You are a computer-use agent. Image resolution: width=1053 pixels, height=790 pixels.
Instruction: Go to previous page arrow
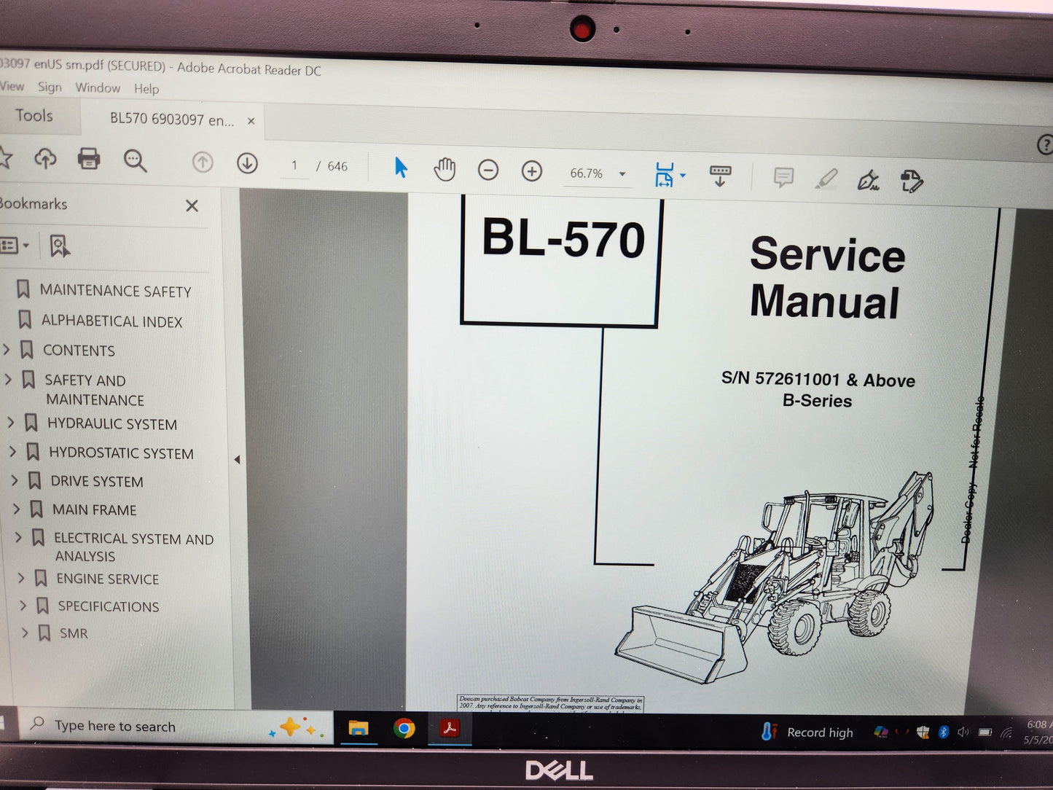pyautogui.click(x=203, y=162)
